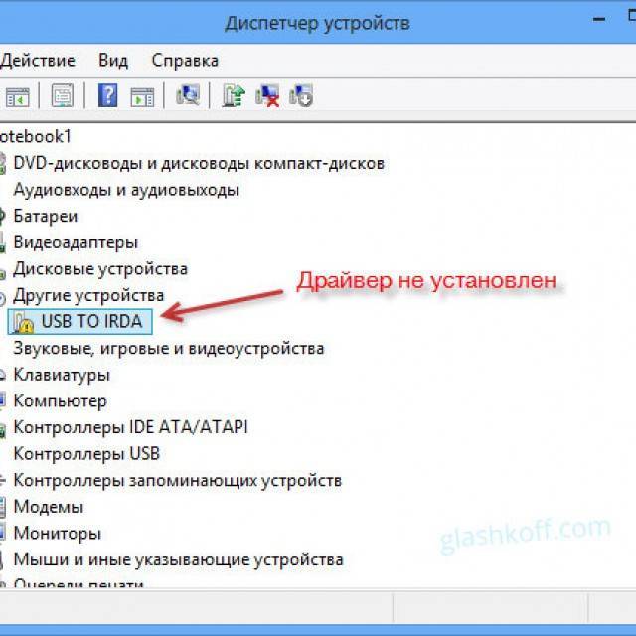Disable device with down-arrow toolbar icon
Viewport: 636px width, 636px height.
tap(301, 95)
